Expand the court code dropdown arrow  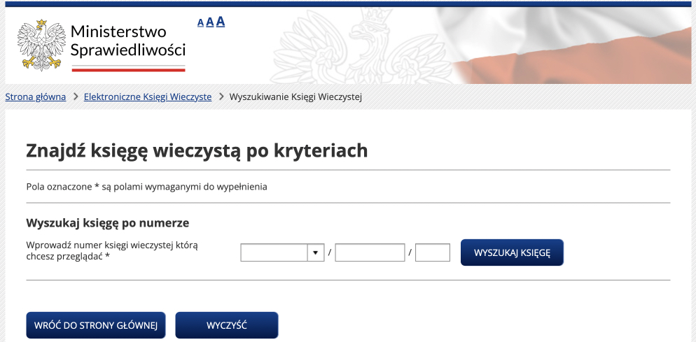pyautogui.click(x=315, y=252)
